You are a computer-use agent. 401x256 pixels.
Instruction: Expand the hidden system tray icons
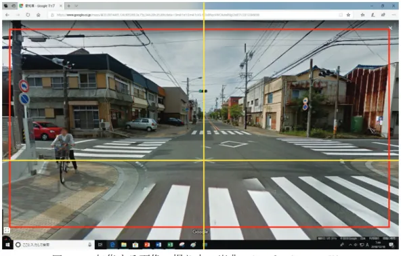coord(350,244)
